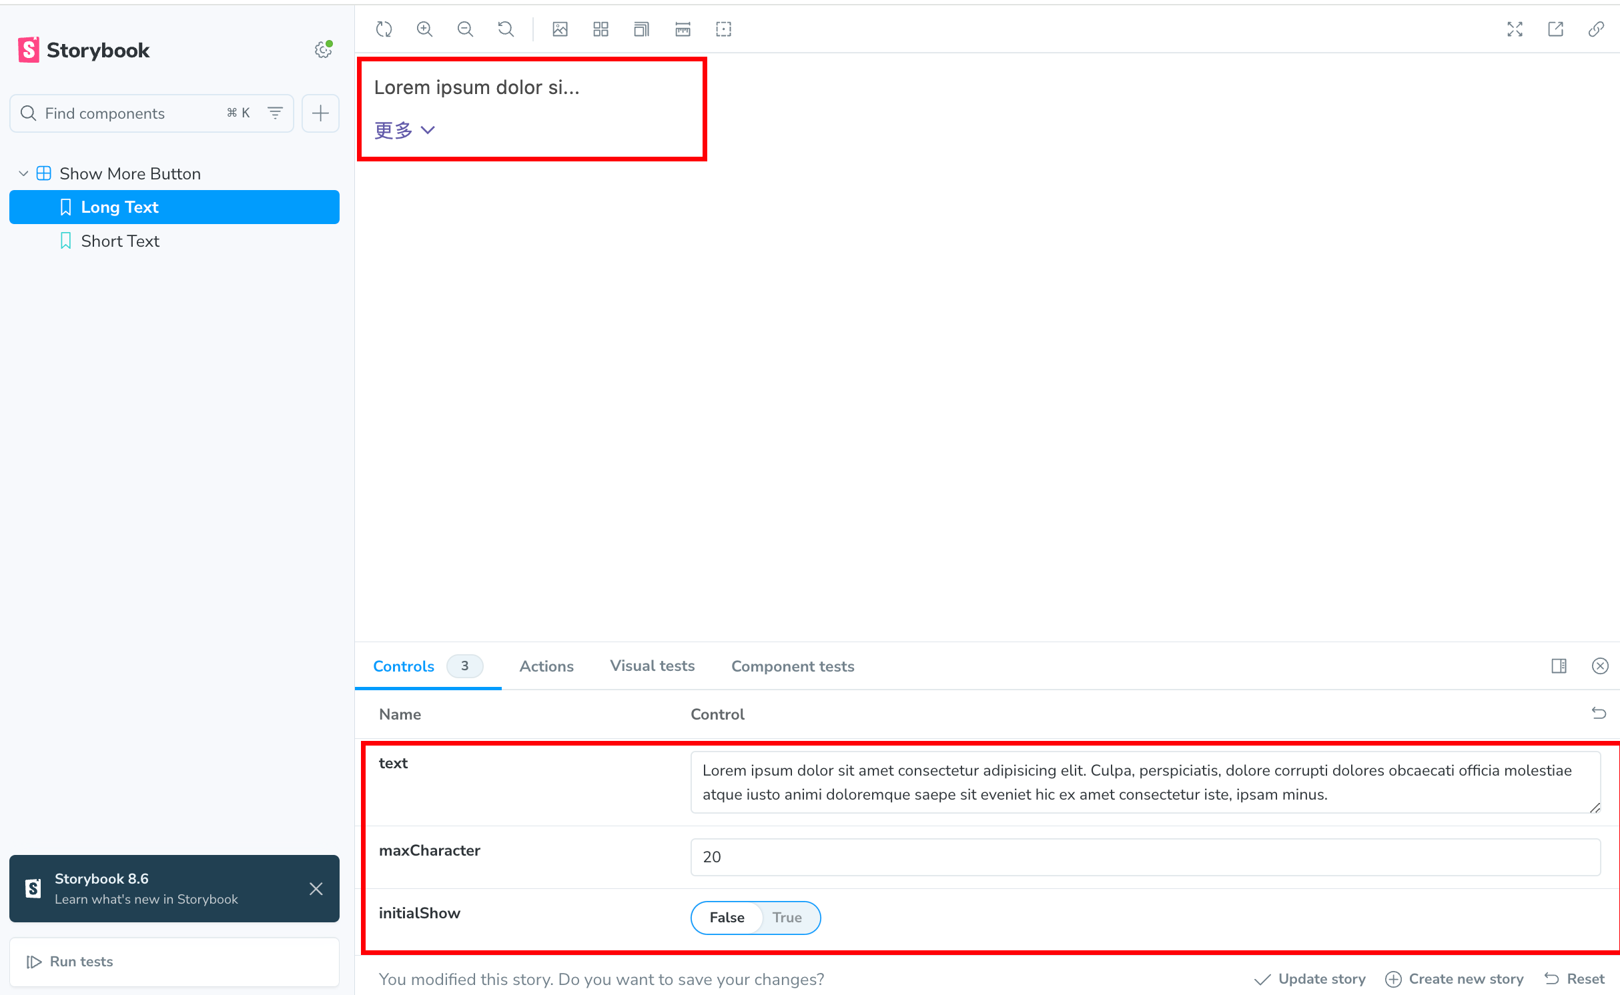Screen dimensions: 1620x995
Task: Switch to the Controls tab
Action: click(428, 666)
